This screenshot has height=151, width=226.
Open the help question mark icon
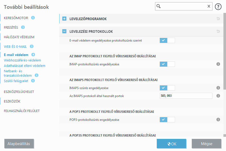click(x=218, y=7)
